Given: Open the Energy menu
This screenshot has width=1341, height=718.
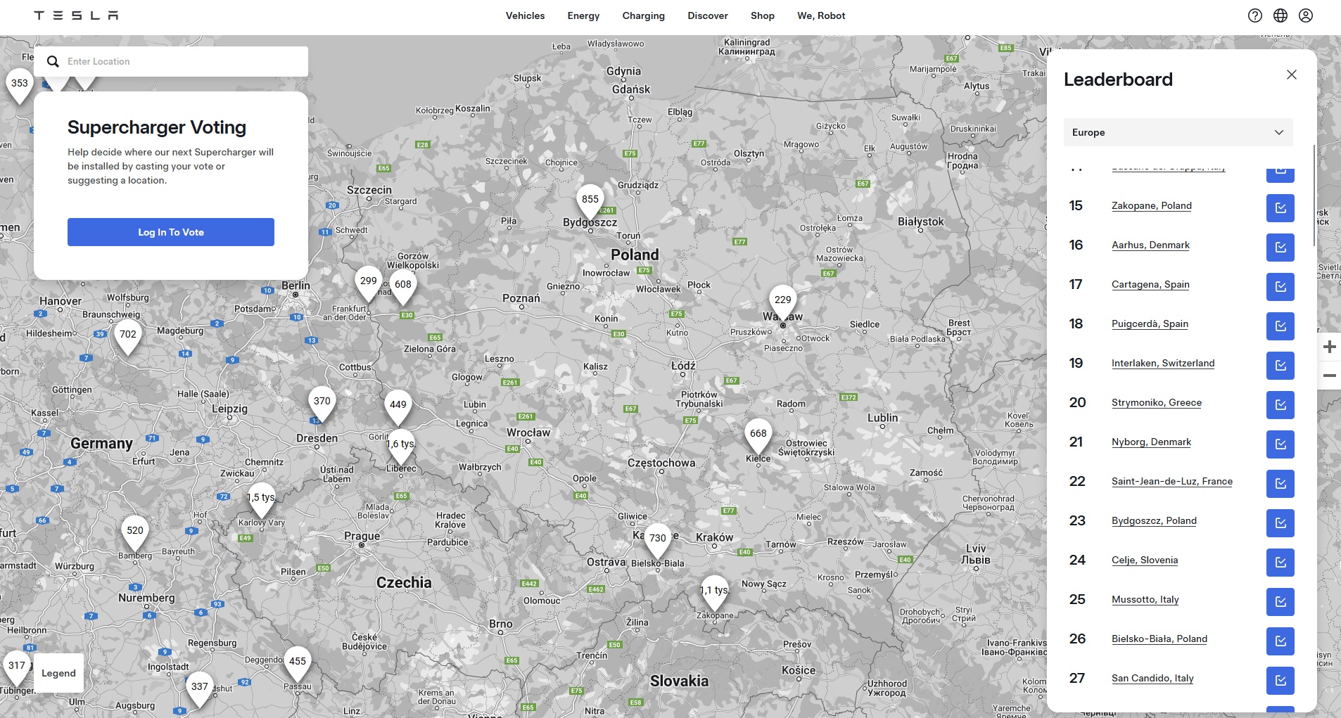Looking at the screenshot, I should (583, 15).
